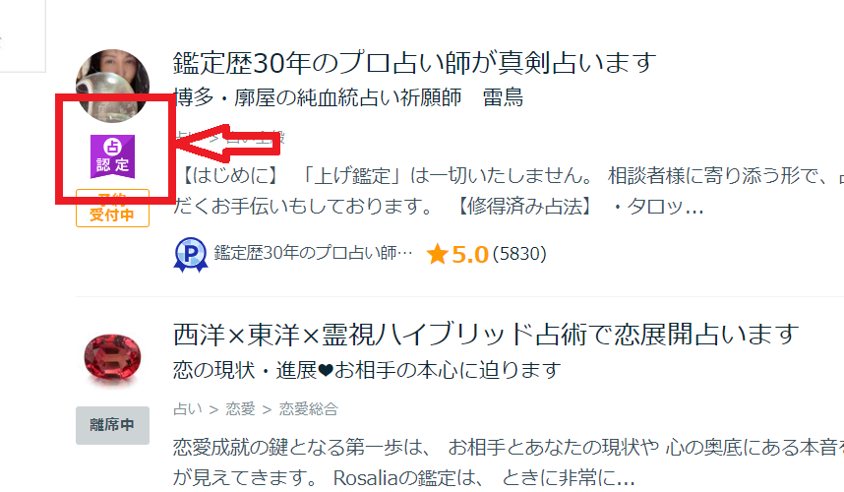844x492 pixels.
Task: Click the blue P ribbon PRO badge
Action: pyautogui.click(x=191, y=254)
